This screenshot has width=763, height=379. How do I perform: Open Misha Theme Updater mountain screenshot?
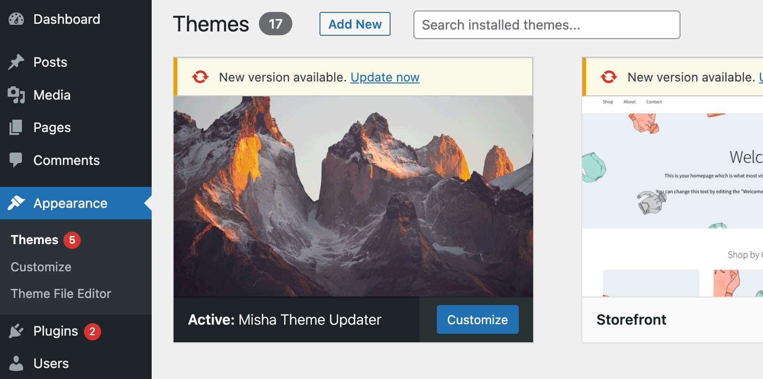[x=353, y=196]
